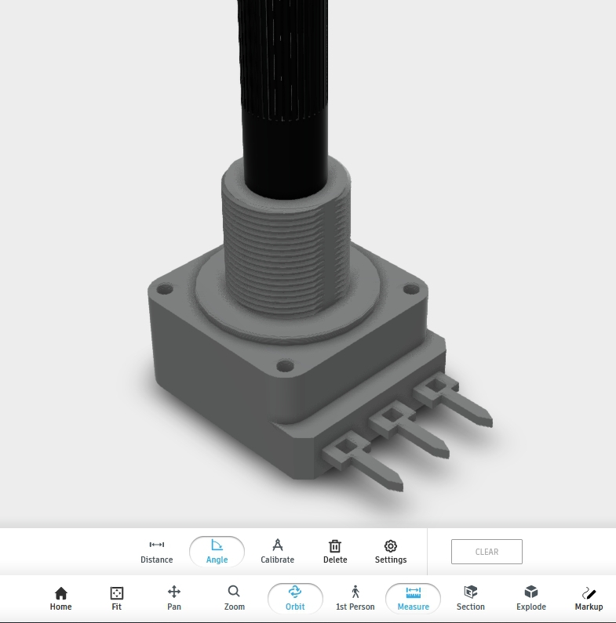616x623 pixels.
Task: Click the CLEAR button
Action: tap(487, 552)
